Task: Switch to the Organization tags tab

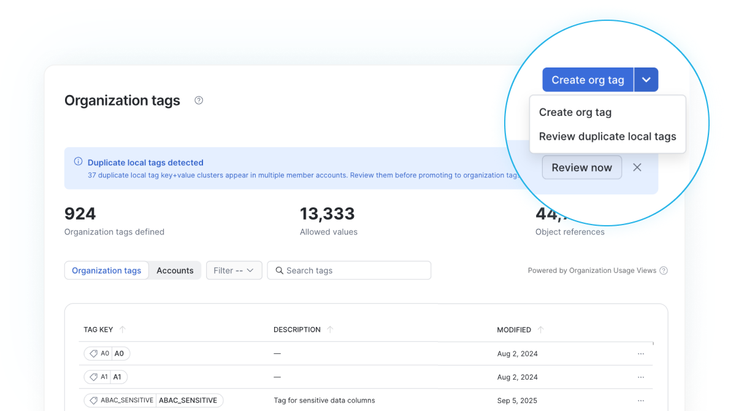Action: click(x=107, y=271)
